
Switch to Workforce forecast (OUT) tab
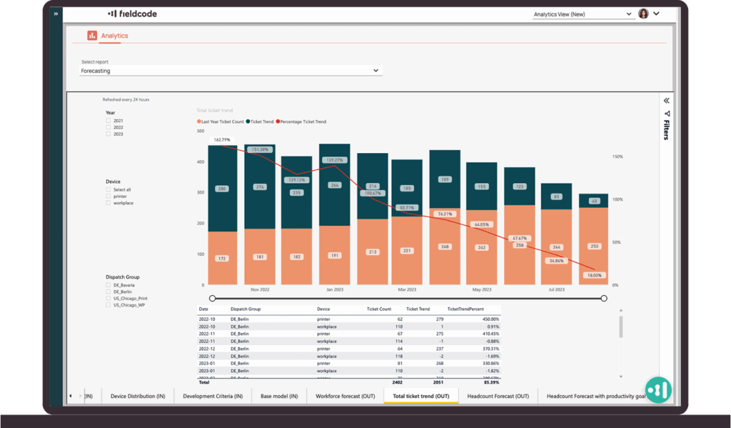pyautogui.click(x=345, y=396)
